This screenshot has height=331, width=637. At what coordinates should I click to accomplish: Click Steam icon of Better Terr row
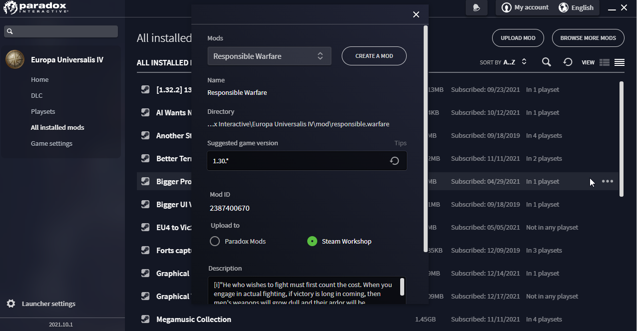(145, 159)
